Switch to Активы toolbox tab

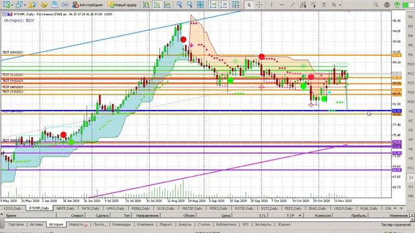coord(36,225)
